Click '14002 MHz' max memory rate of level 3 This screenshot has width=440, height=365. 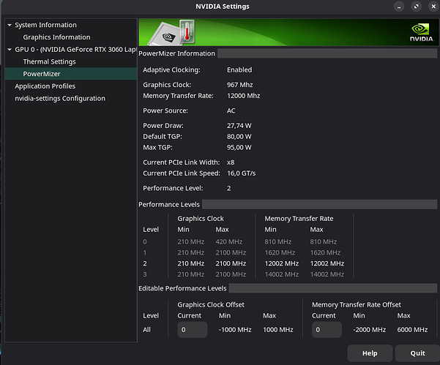(x=327, y=274)
